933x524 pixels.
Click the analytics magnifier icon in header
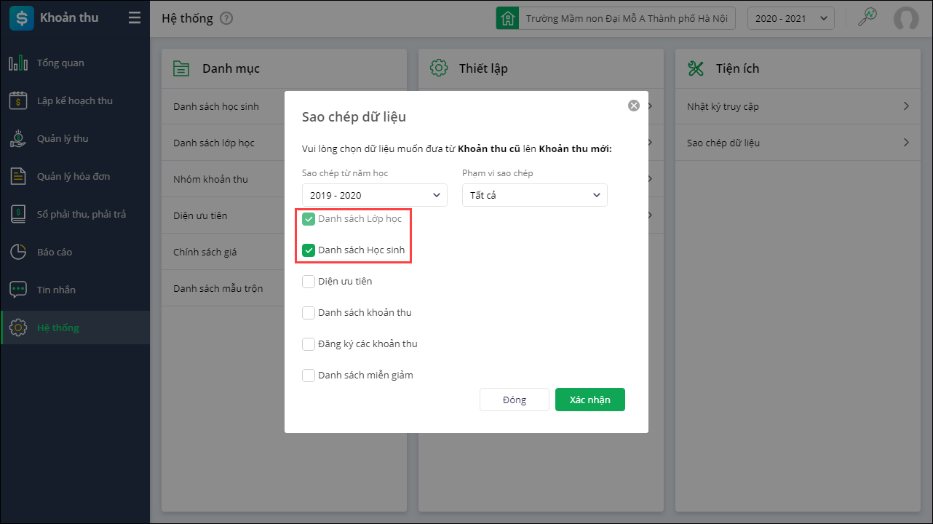tap(867, 18)
